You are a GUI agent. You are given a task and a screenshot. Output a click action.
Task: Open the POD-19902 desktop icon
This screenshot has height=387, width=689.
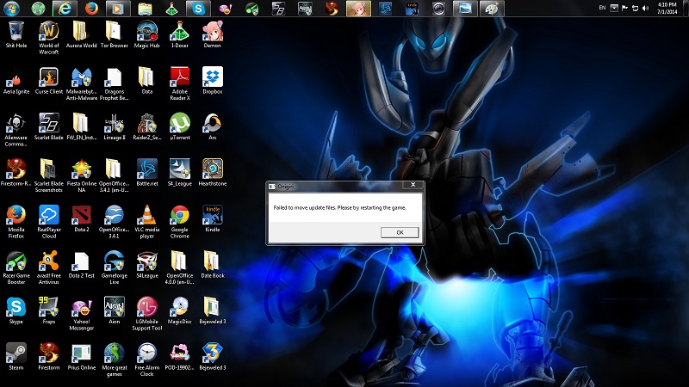pos(180,357)
